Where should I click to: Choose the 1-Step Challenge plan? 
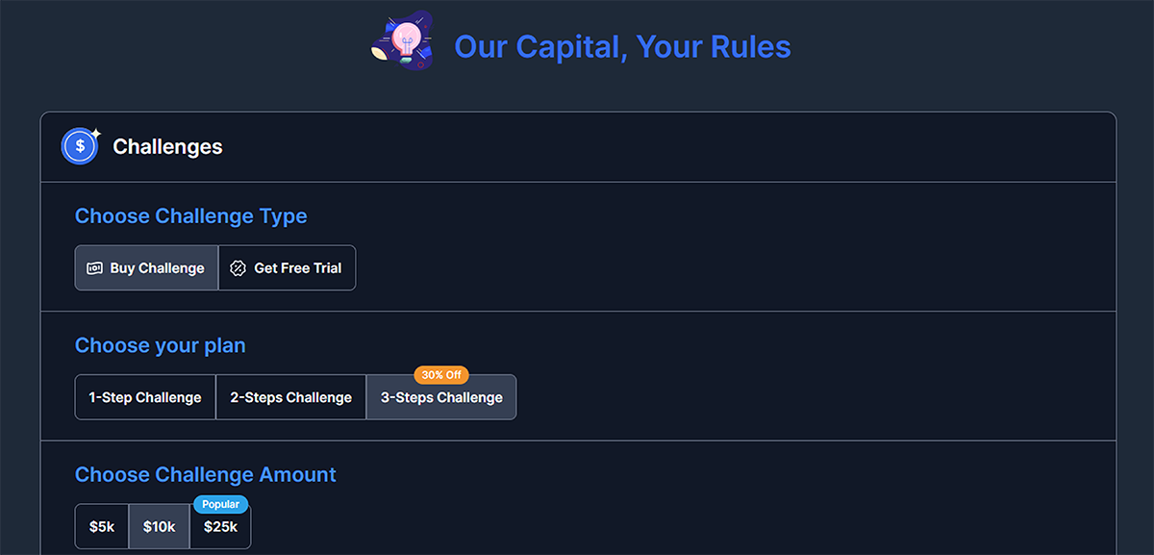145,397
